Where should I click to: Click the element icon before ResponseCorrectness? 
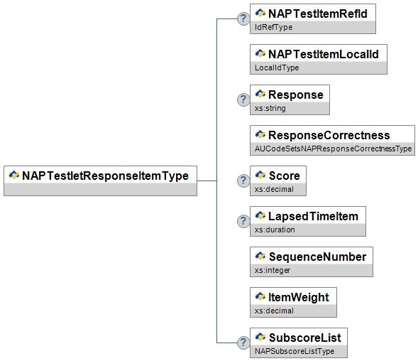260,134
